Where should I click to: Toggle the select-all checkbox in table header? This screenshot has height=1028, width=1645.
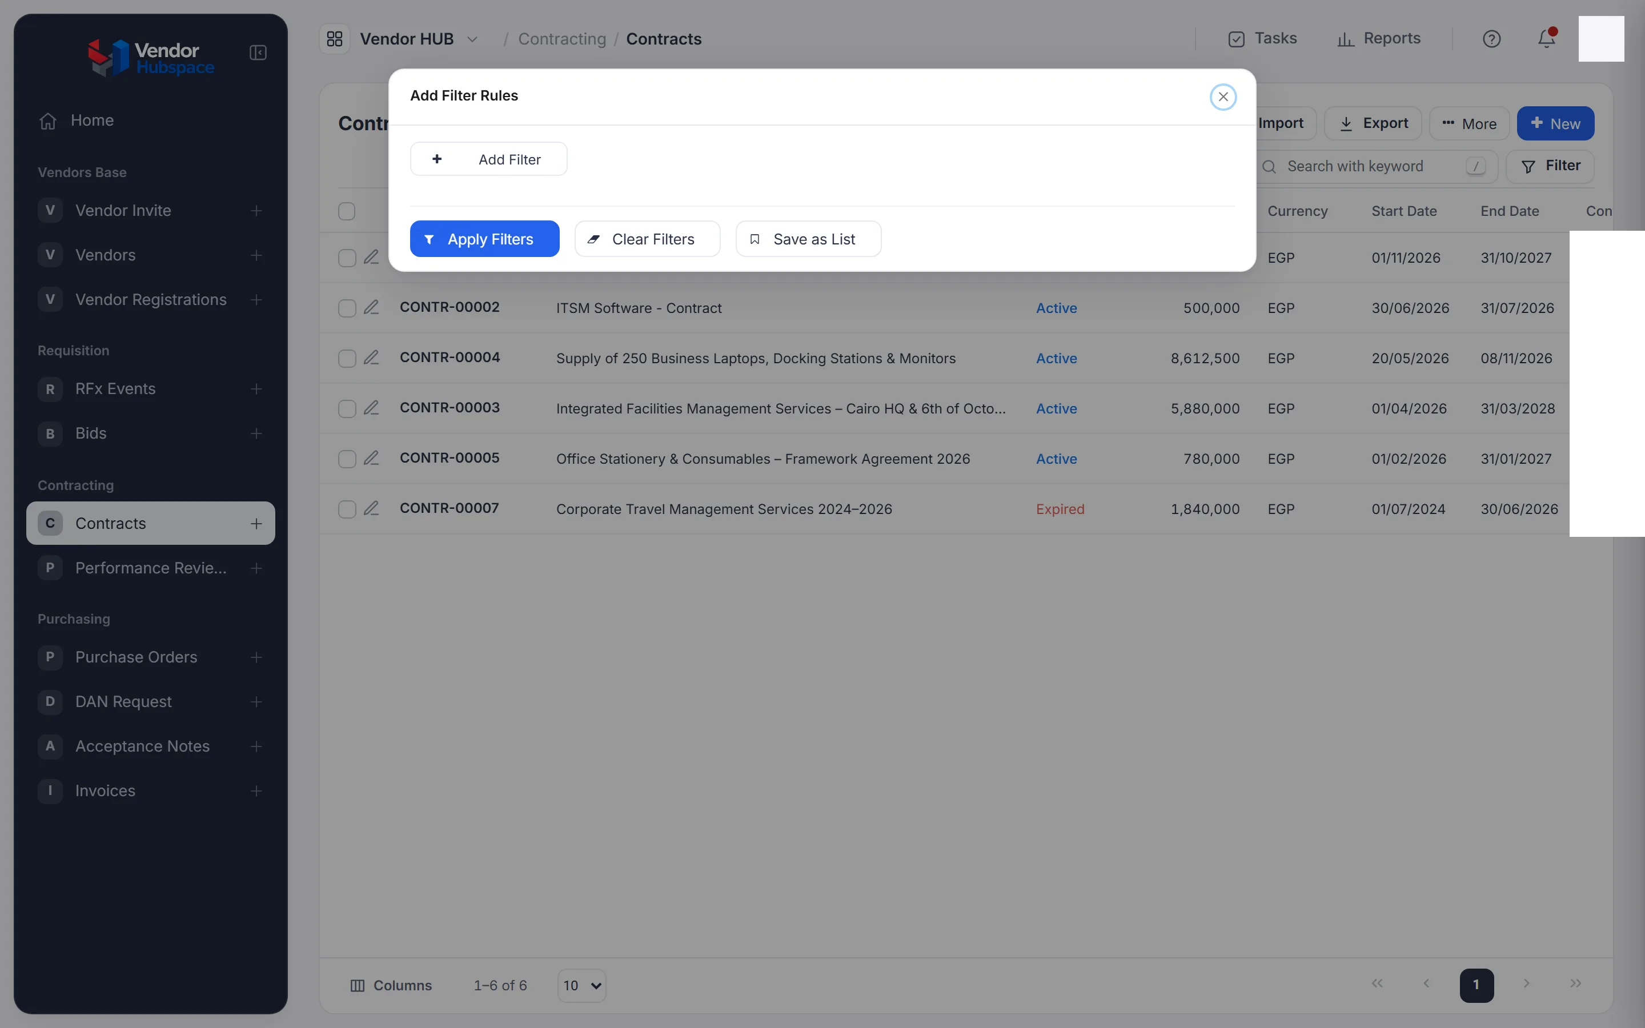point(347,211)
